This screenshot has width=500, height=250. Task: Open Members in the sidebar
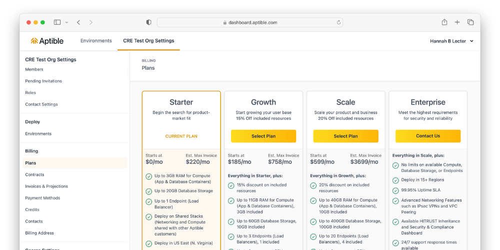click(x=34, y=69)
